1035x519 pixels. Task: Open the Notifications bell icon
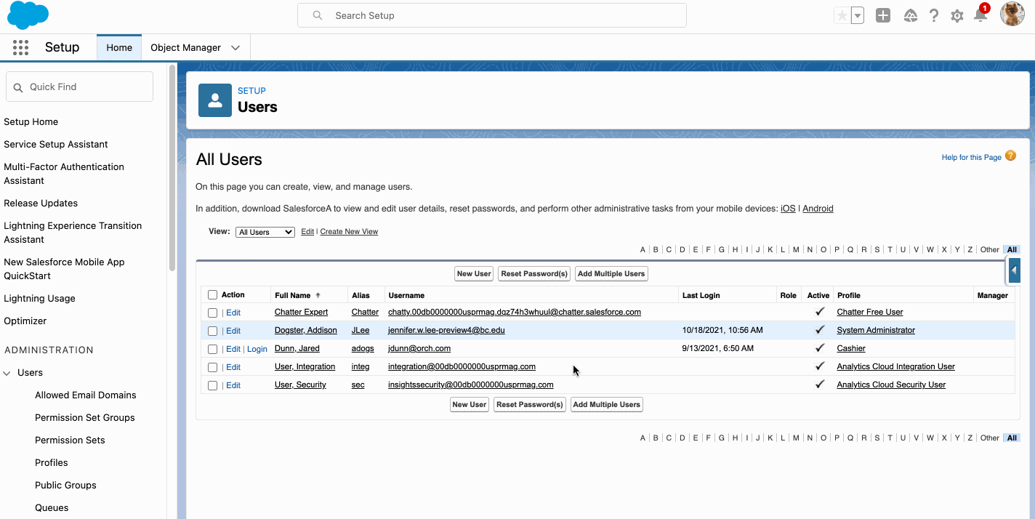pos(980,16)
